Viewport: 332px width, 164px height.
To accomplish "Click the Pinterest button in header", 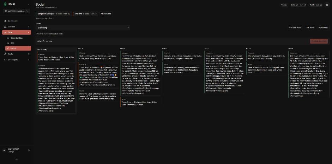I will point(284,5).
